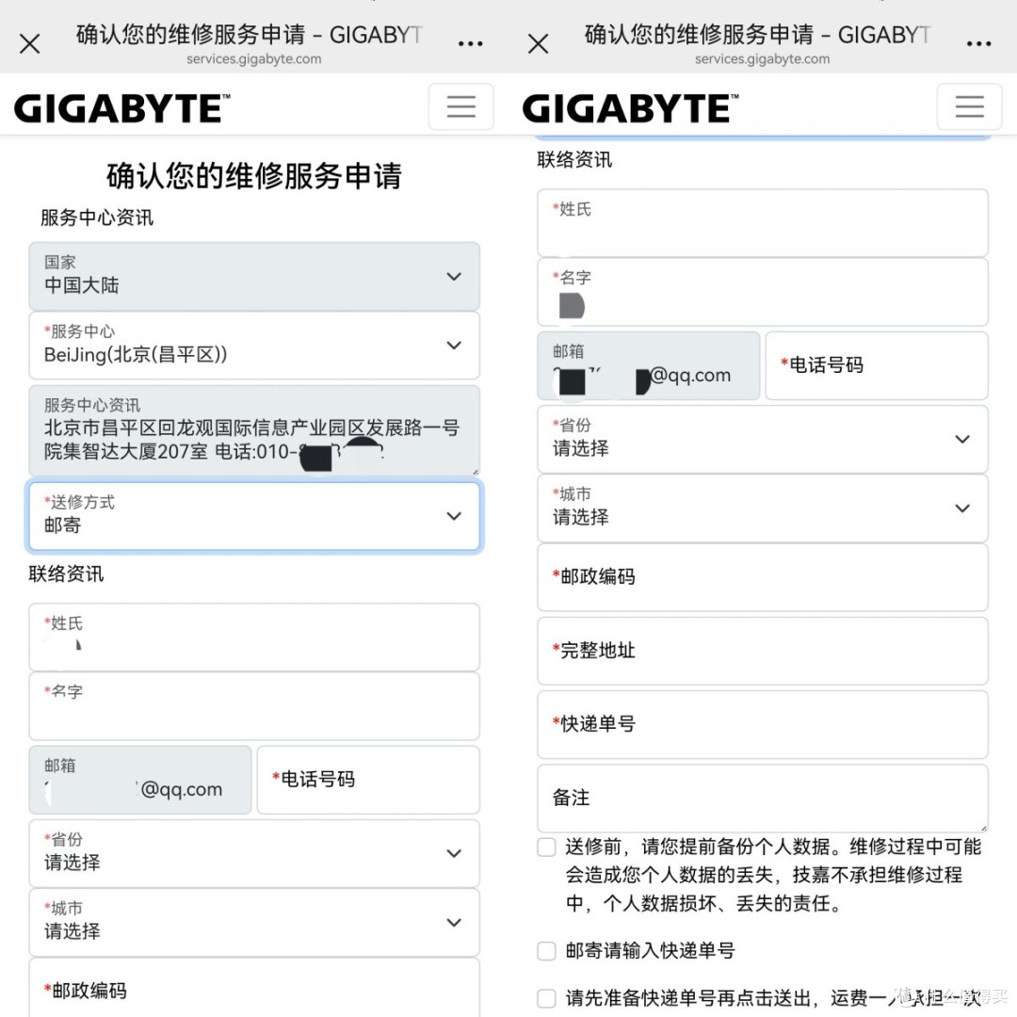This screenshot has width=1017, height=1017.
Task: Open the right page's three-dot options menu
Action: click(978, 43)
